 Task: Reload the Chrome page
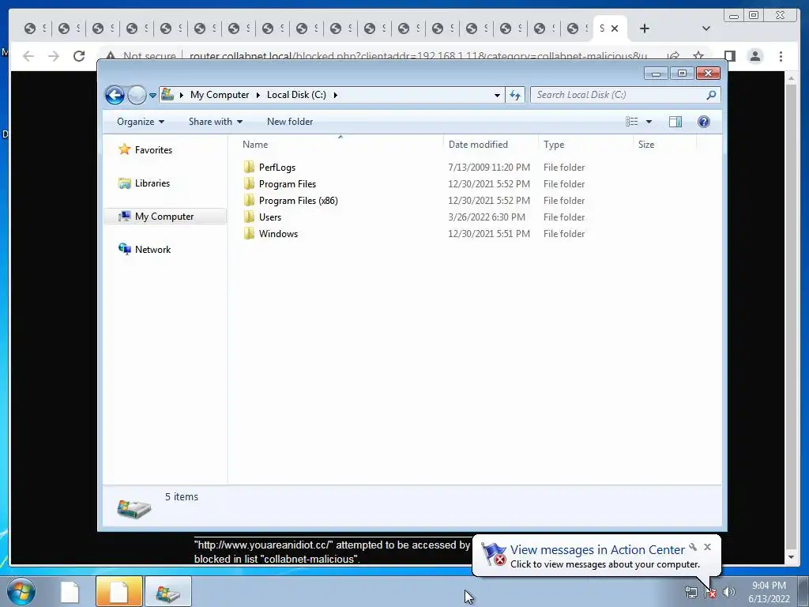coord(79,56)
